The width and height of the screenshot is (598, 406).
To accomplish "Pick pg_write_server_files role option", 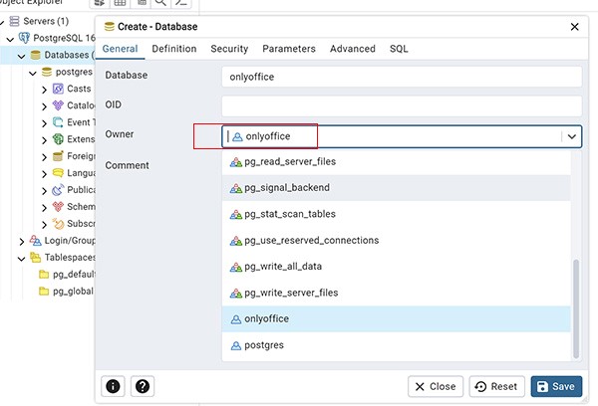I will tap(396, 293).
